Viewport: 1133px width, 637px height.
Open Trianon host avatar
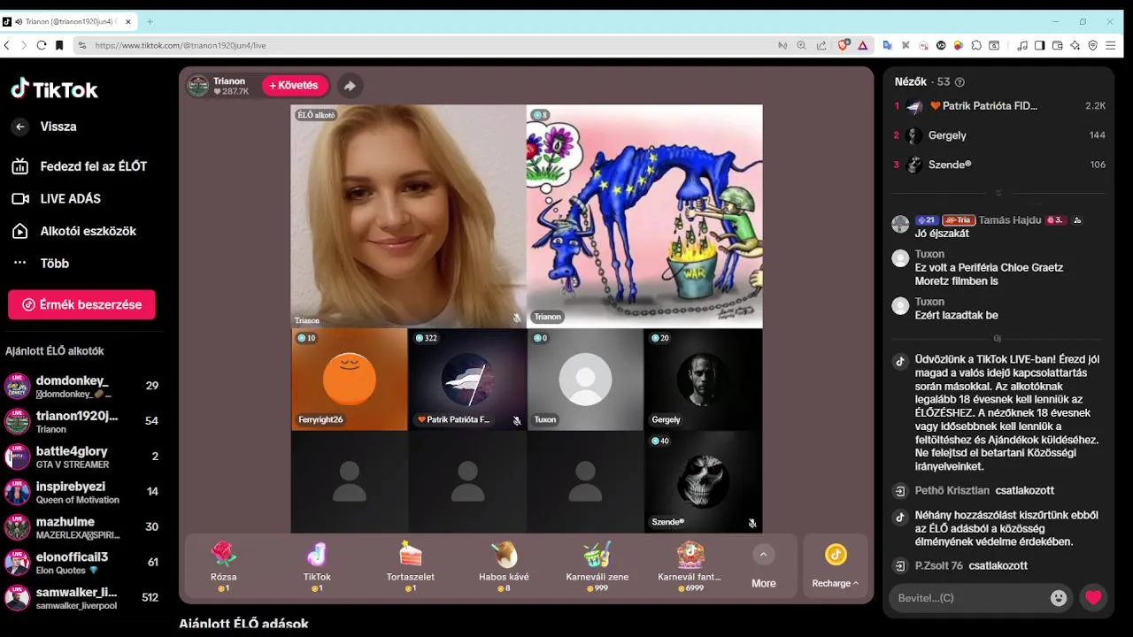198,86
